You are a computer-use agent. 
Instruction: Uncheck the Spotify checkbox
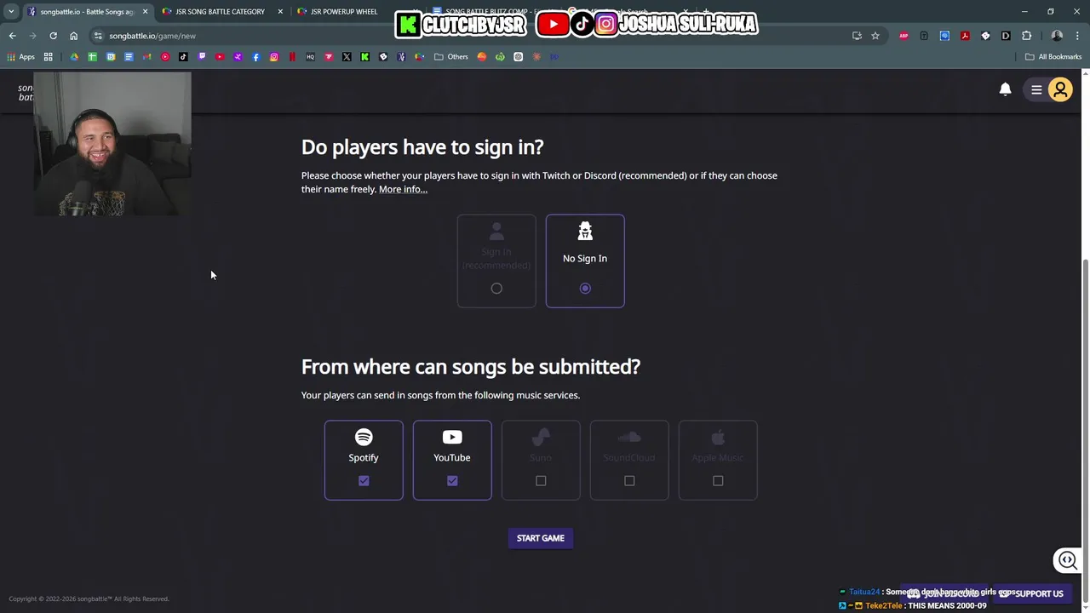tap(364, 481)
